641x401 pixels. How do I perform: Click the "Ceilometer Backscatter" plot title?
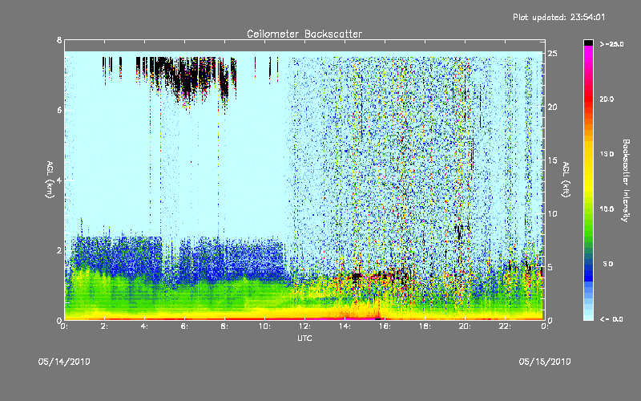click(x=304, y=34)
